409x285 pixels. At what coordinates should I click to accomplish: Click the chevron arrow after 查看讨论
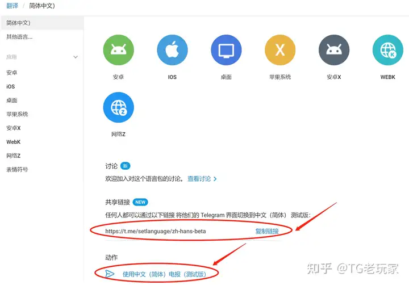pyautogui.click(x=215, y=179)
